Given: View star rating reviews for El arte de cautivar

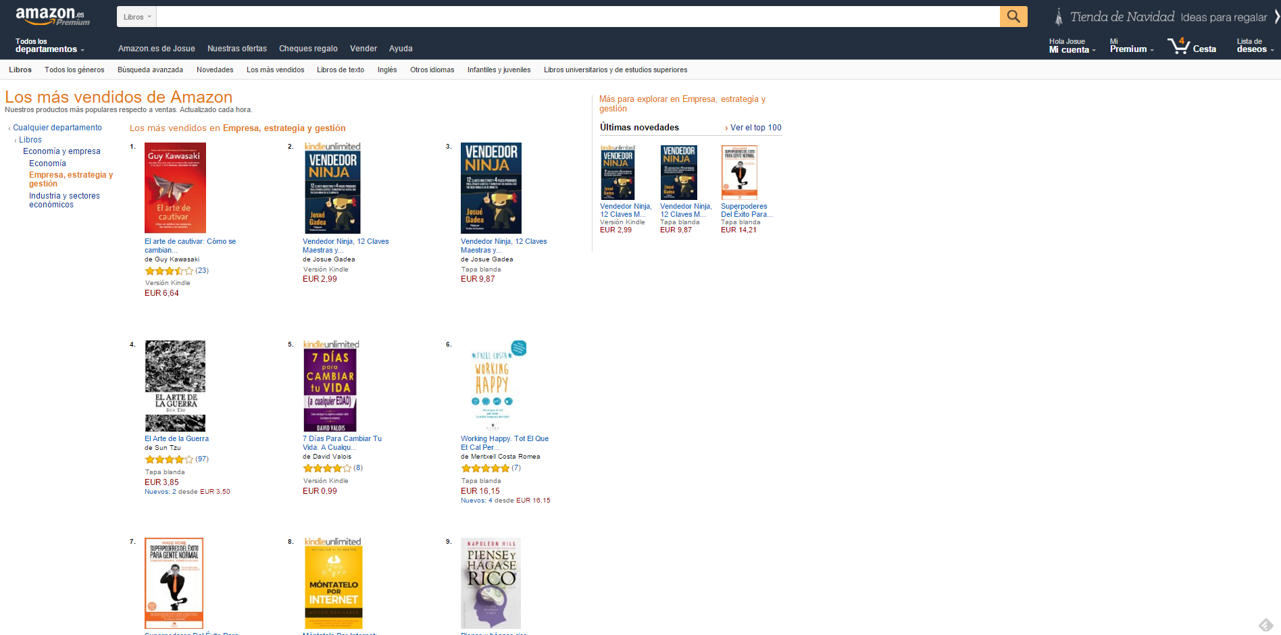Looking at the screenshot, I should pos(169,271).
